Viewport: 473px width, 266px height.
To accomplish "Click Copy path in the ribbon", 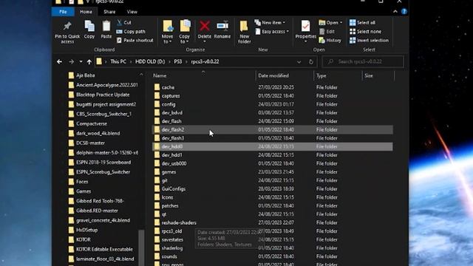I will (x=131, y=31).
